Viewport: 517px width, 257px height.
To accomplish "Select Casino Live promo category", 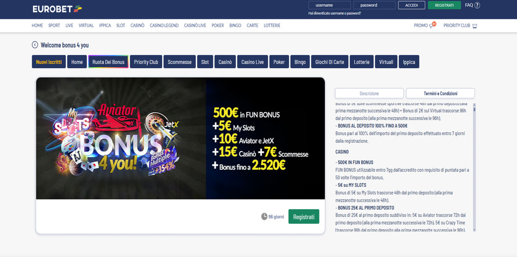I will pyautogui.click(x=253, y=62).
